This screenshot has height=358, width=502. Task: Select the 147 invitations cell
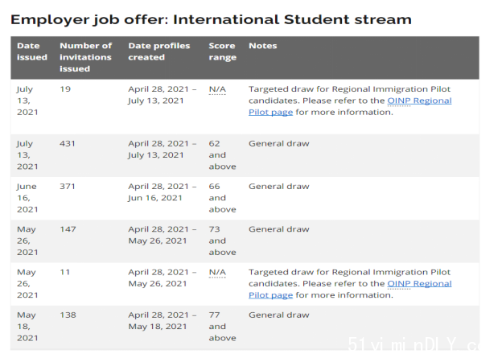pyautogui.click(x=68, y=229)
